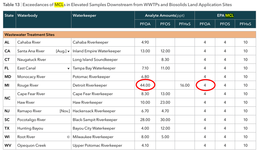This screenshot has height=150, width=261.
Task: Select the highlighted MCL in the table title
Action: pos(59,5)
